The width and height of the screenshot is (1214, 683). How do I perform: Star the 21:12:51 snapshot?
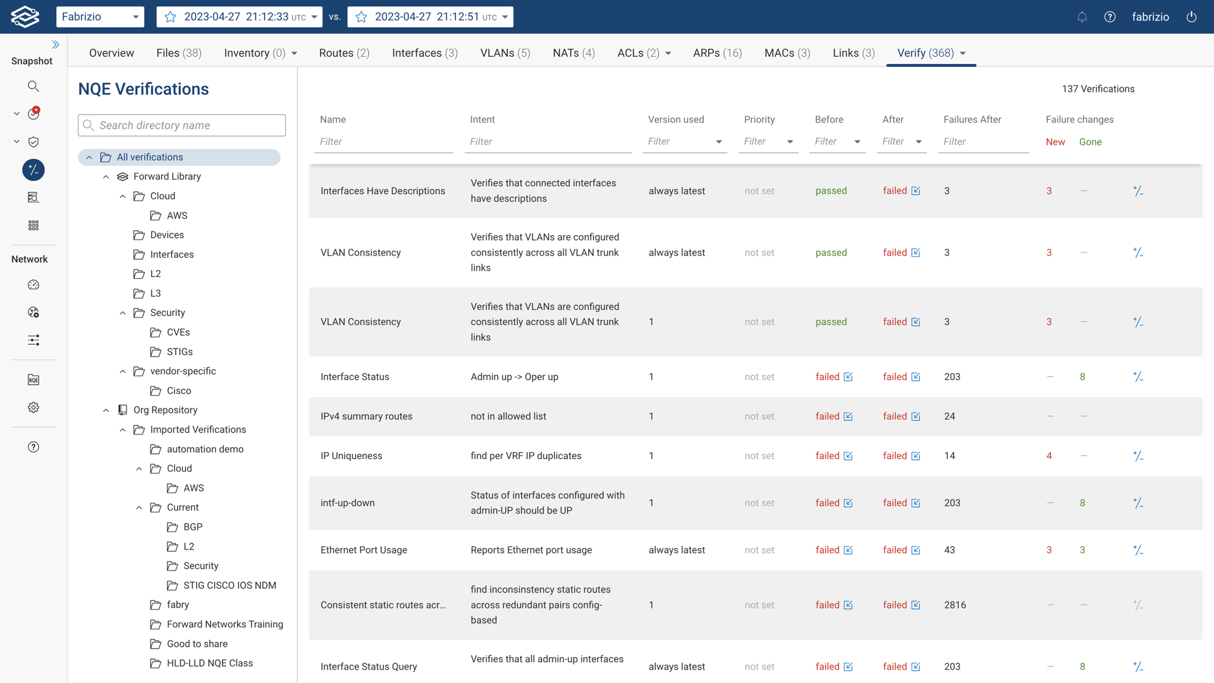pos(361,17)
